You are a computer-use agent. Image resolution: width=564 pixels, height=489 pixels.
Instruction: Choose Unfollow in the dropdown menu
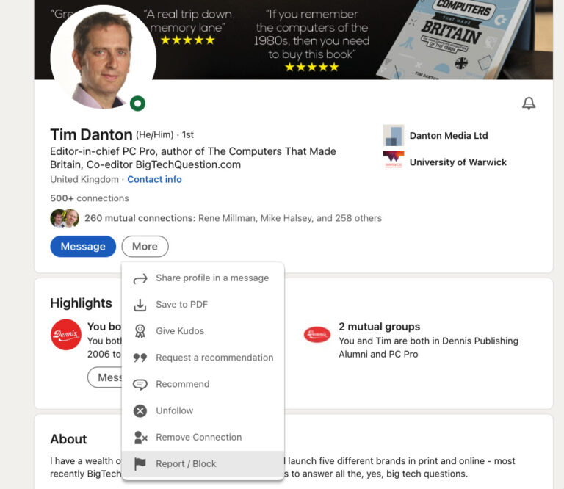coord(203,410)
